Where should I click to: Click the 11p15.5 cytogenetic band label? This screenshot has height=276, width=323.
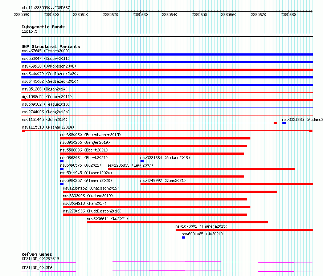point(29,31)
